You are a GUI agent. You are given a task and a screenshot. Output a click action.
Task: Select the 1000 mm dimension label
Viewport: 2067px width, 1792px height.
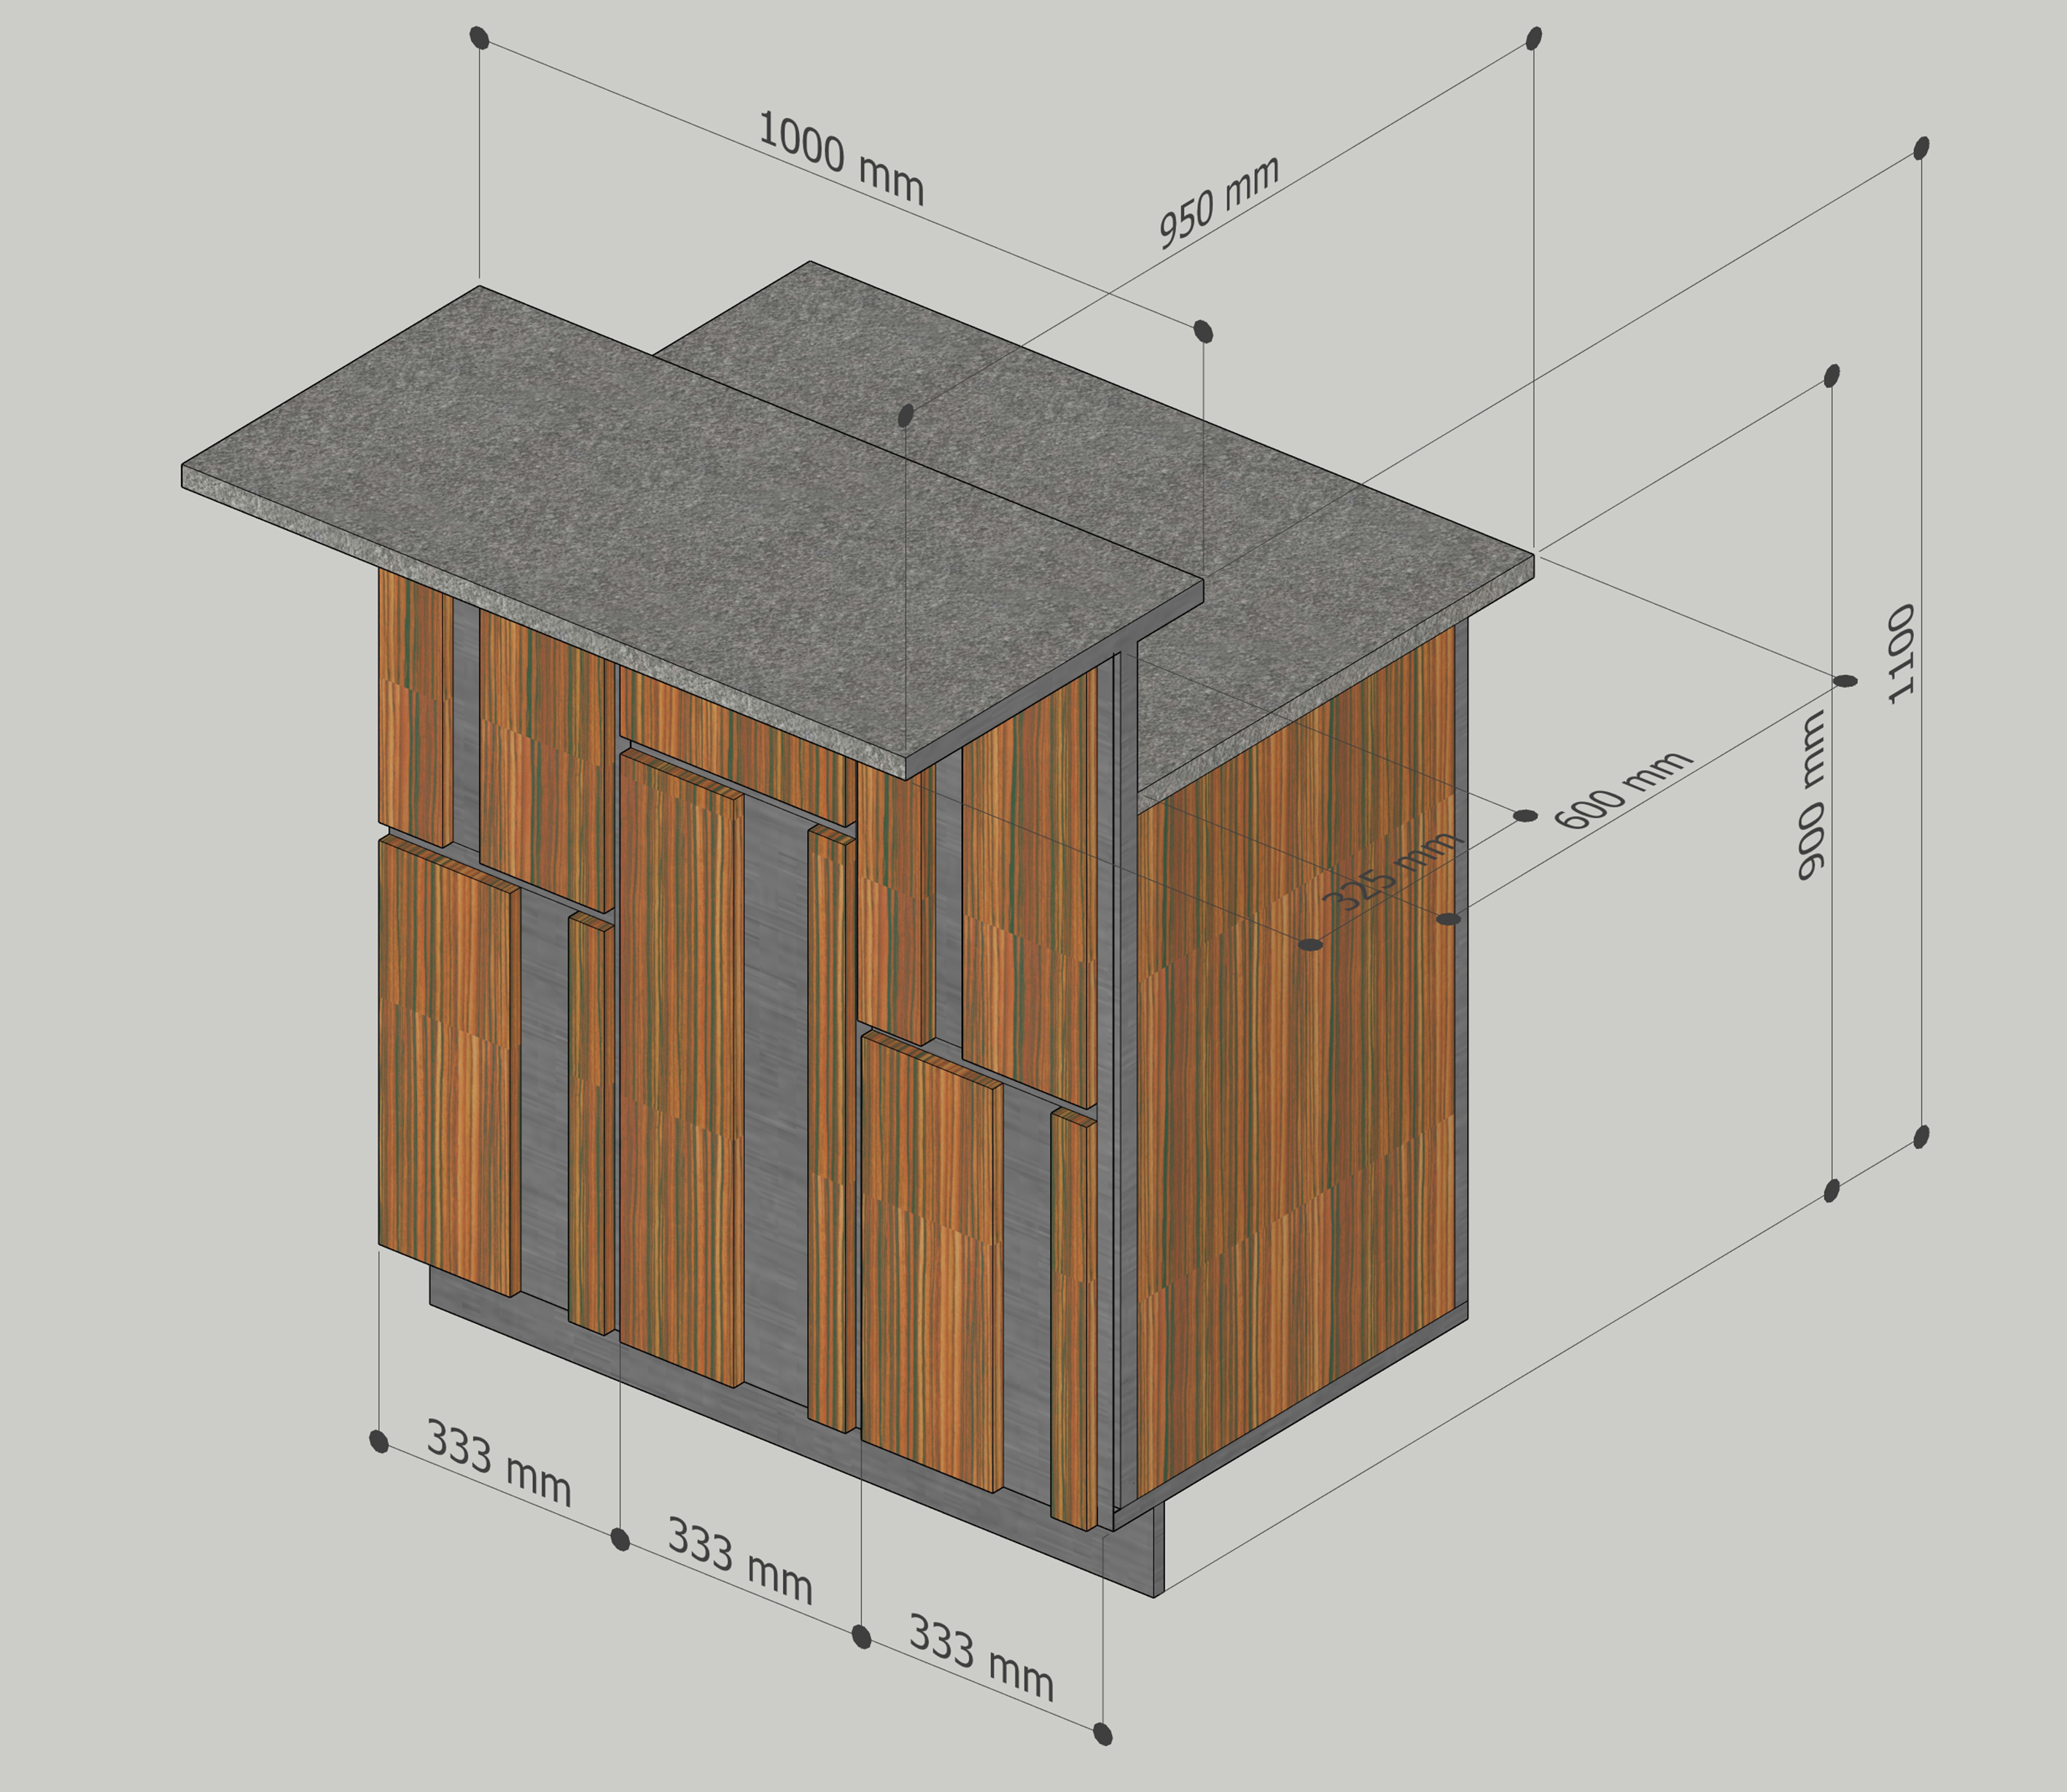coord(841,158)
